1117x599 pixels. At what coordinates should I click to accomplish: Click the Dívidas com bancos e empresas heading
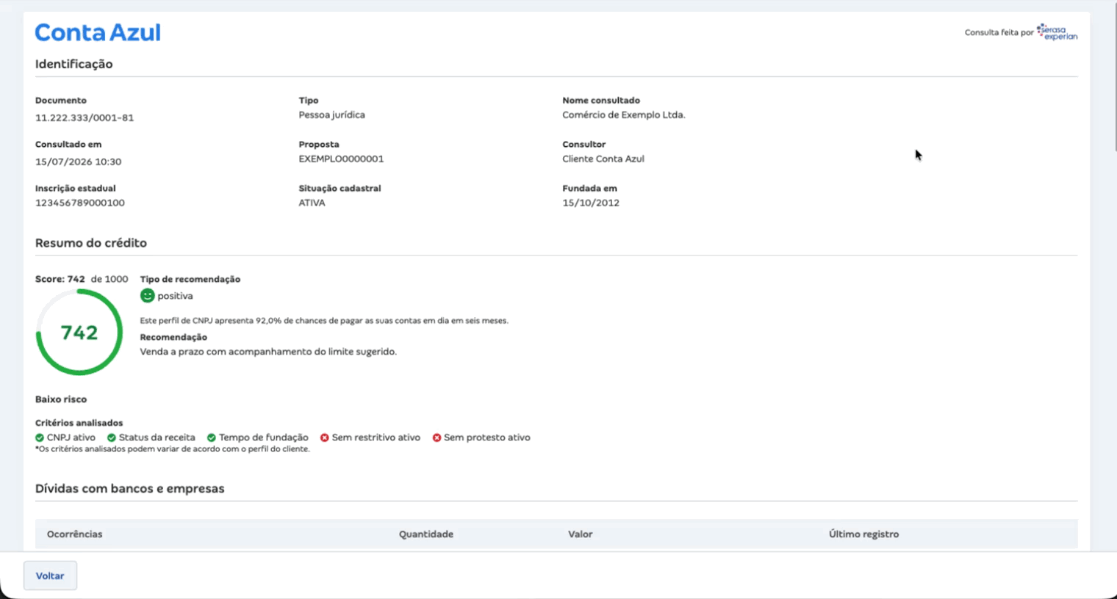click(x=130, y=489)
